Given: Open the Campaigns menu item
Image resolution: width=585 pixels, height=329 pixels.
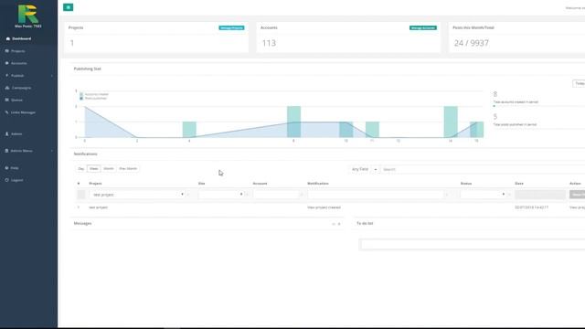Looking at the screenshot, I should tap(21, 88).
